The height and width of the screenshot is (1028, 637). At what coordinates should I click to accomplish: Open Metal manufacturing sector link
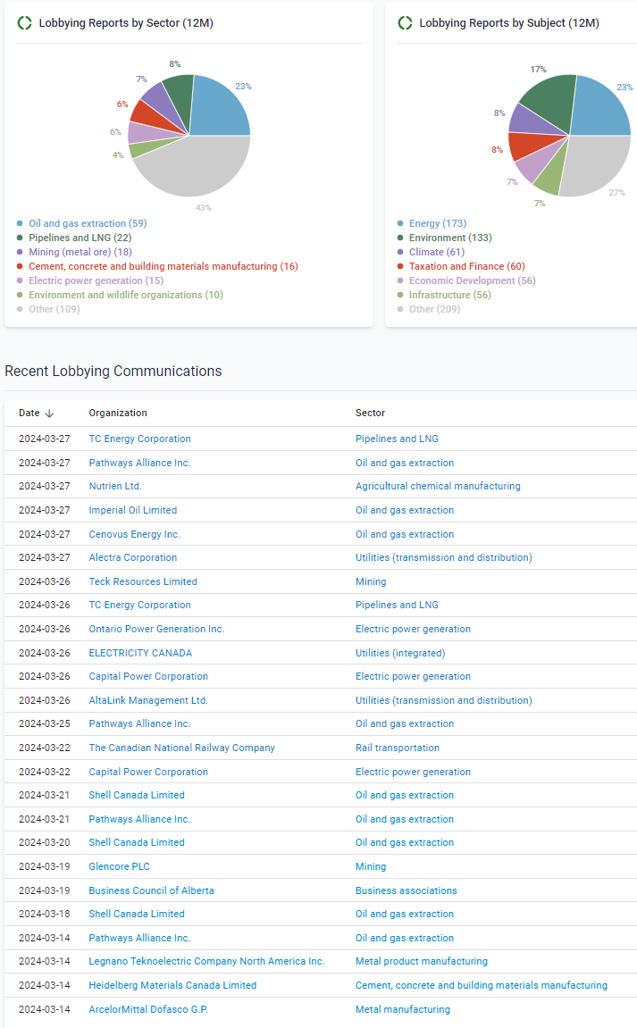point(403,1009)
